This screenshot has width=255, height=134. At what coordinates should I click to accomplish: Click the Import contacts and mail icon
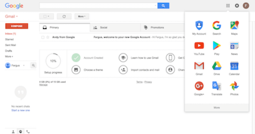[x=123, y=70]
